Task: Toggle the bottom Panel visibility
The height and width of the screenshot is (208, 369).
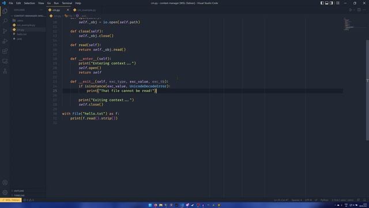Action: (327, 3)
